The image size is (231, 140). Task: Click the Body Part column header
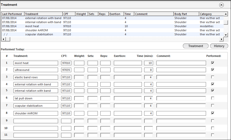click(186, 14)
